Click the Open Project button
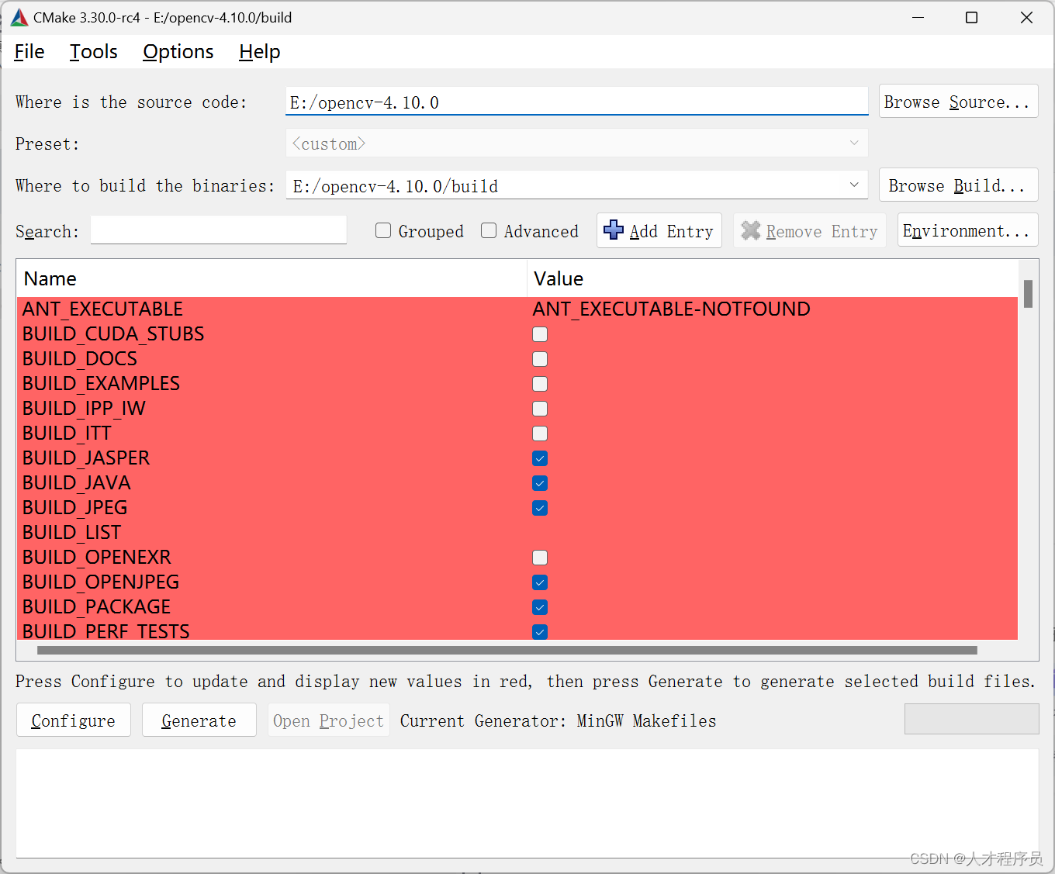 [x=328, y=720]
